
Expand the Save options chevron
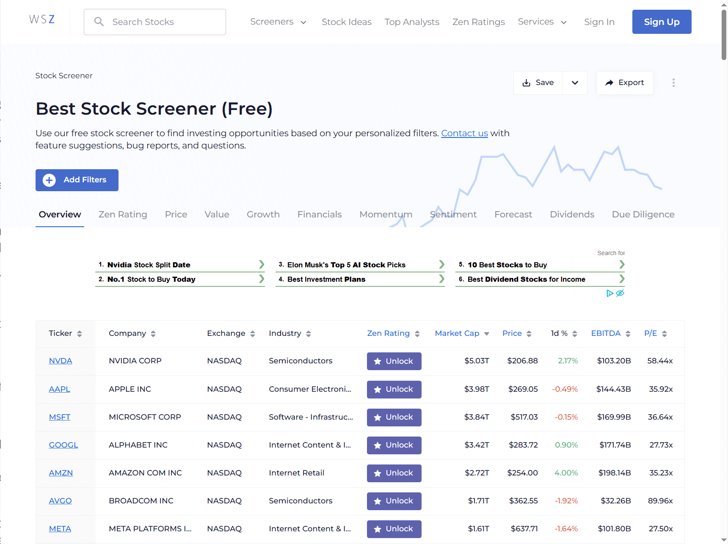[575, 82]
